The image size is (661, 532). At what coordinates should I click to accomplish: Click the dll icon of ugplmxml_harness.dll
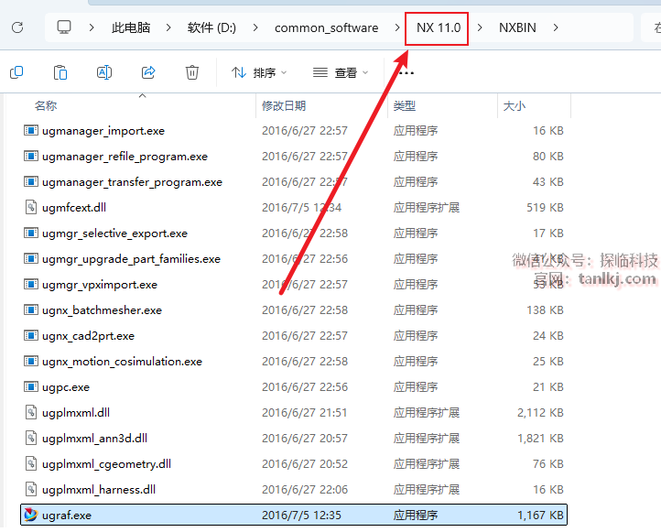click(31, 490)
